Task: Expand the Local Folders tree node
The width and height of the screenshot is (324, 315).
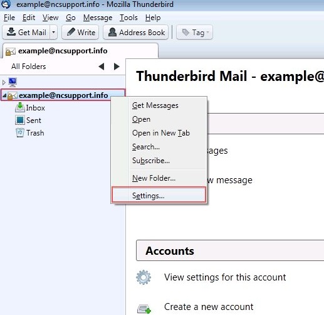Action: (4, 82)
